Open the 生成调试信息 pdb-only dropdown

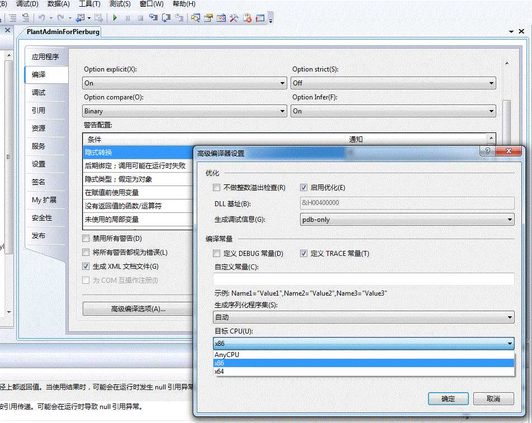[407, 220]
